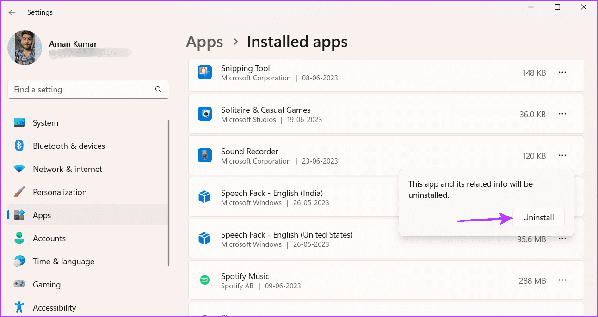Click the 148 KB size value
The width and height of the screenshot is (598, 317).
(534, 73)
